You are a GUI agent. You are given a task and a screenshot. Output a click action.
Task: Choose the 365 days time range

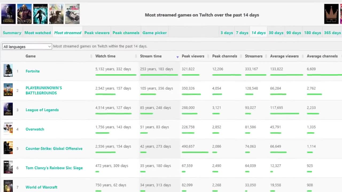pos(332,33)
